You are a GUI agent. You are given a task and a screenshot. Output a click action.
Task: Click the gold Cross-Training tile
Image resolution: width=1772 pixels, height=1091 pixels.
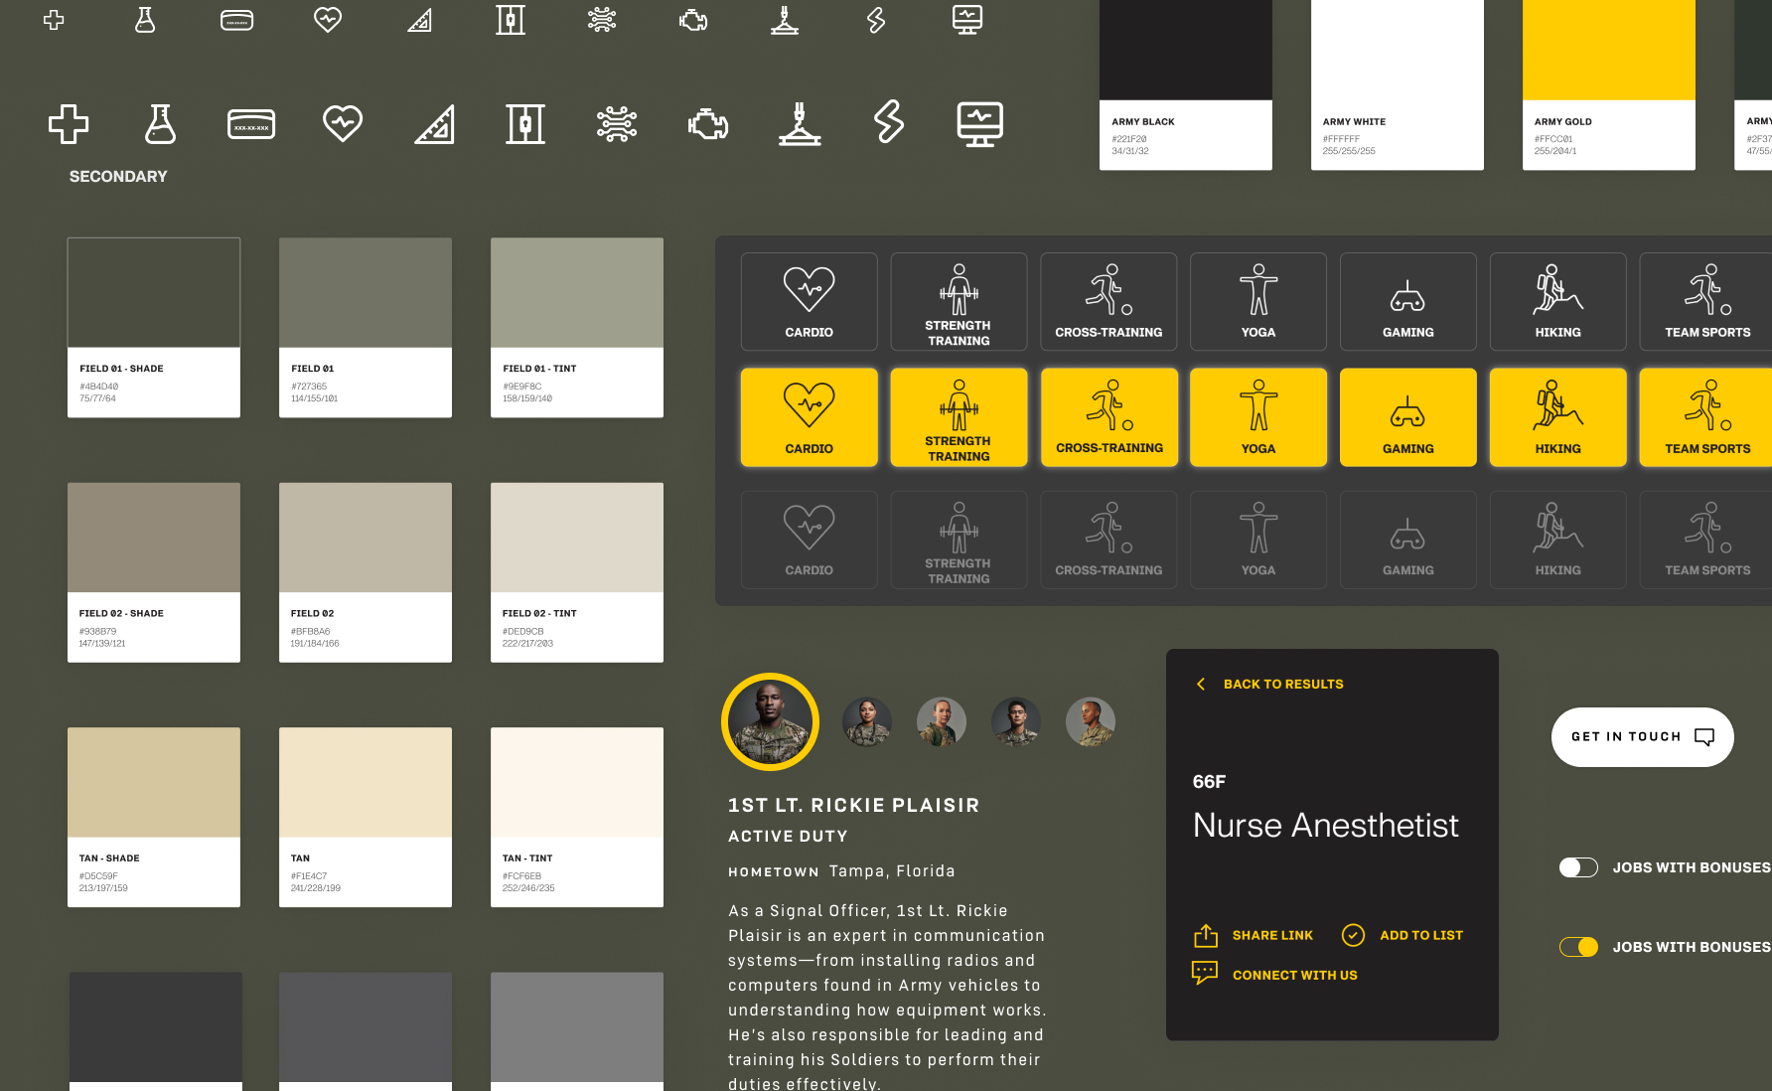click(1108, 417)
